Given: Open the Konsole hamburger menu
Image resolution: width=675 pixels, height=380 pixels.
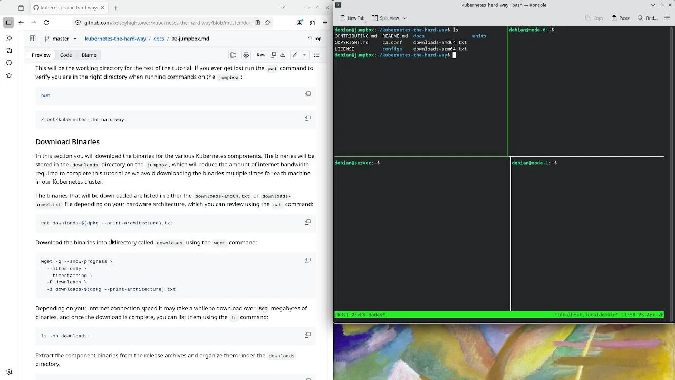Looking at the screenshot, I should pyautogui.click(x=666, y=18).
